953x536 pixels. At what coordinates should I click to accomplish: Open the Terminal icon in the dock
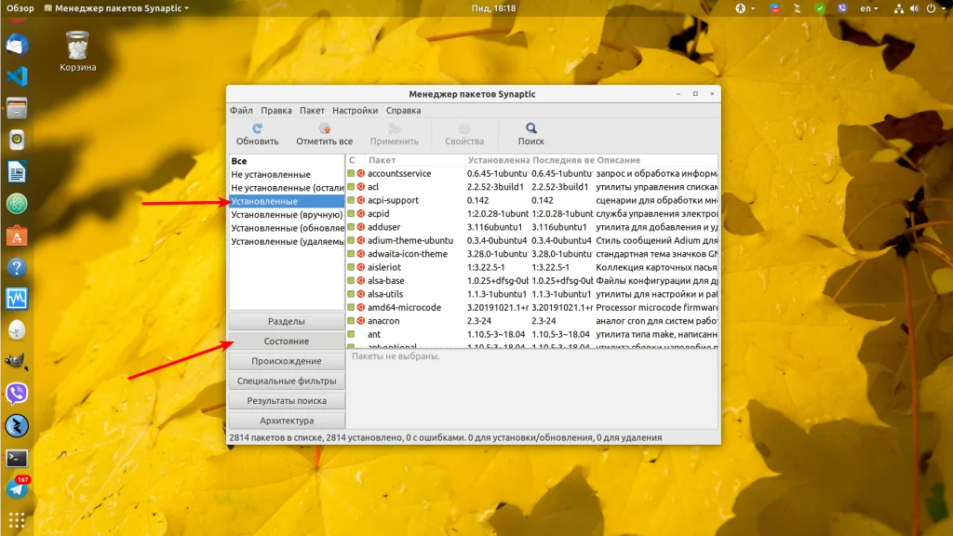pos(17,457)
